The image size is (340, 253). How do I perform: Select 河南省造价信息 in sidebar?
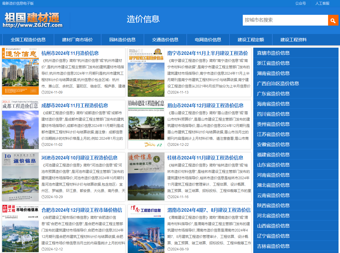[296, 175]
